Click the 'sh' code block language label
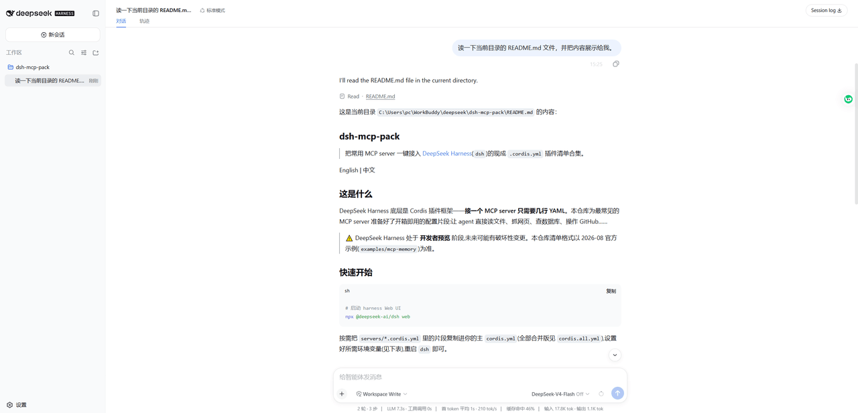 pyautogui.click(x=347, y=291)
